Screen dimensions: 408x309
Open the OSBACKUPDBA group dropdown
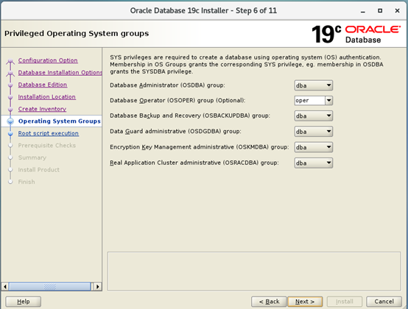tap(313, 116)
